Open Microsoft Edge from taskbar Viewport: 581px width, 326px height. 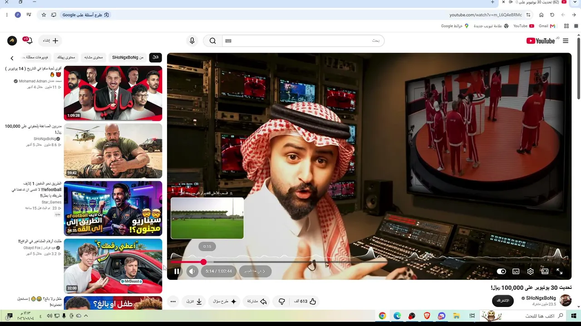397,316
